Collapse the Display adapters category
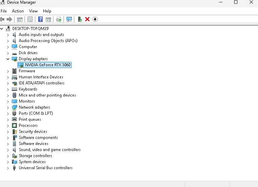The image size is (258, 187). (8, 59)
